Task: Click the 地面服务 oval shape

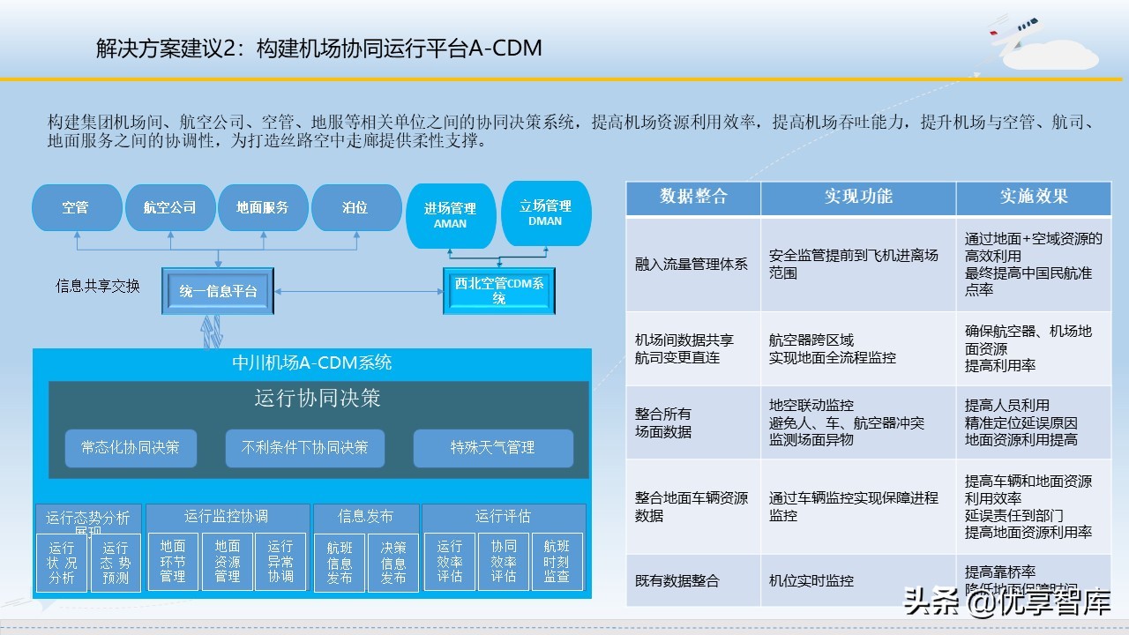Action: 264,208
